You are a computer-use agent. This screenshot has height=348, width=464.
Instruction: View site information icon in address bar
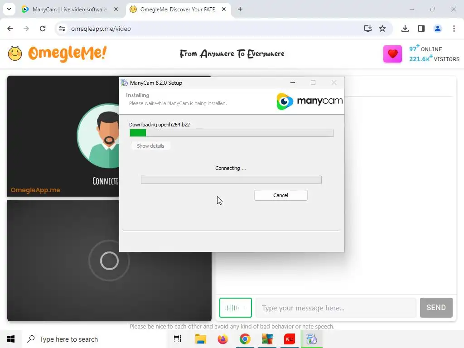62,29
